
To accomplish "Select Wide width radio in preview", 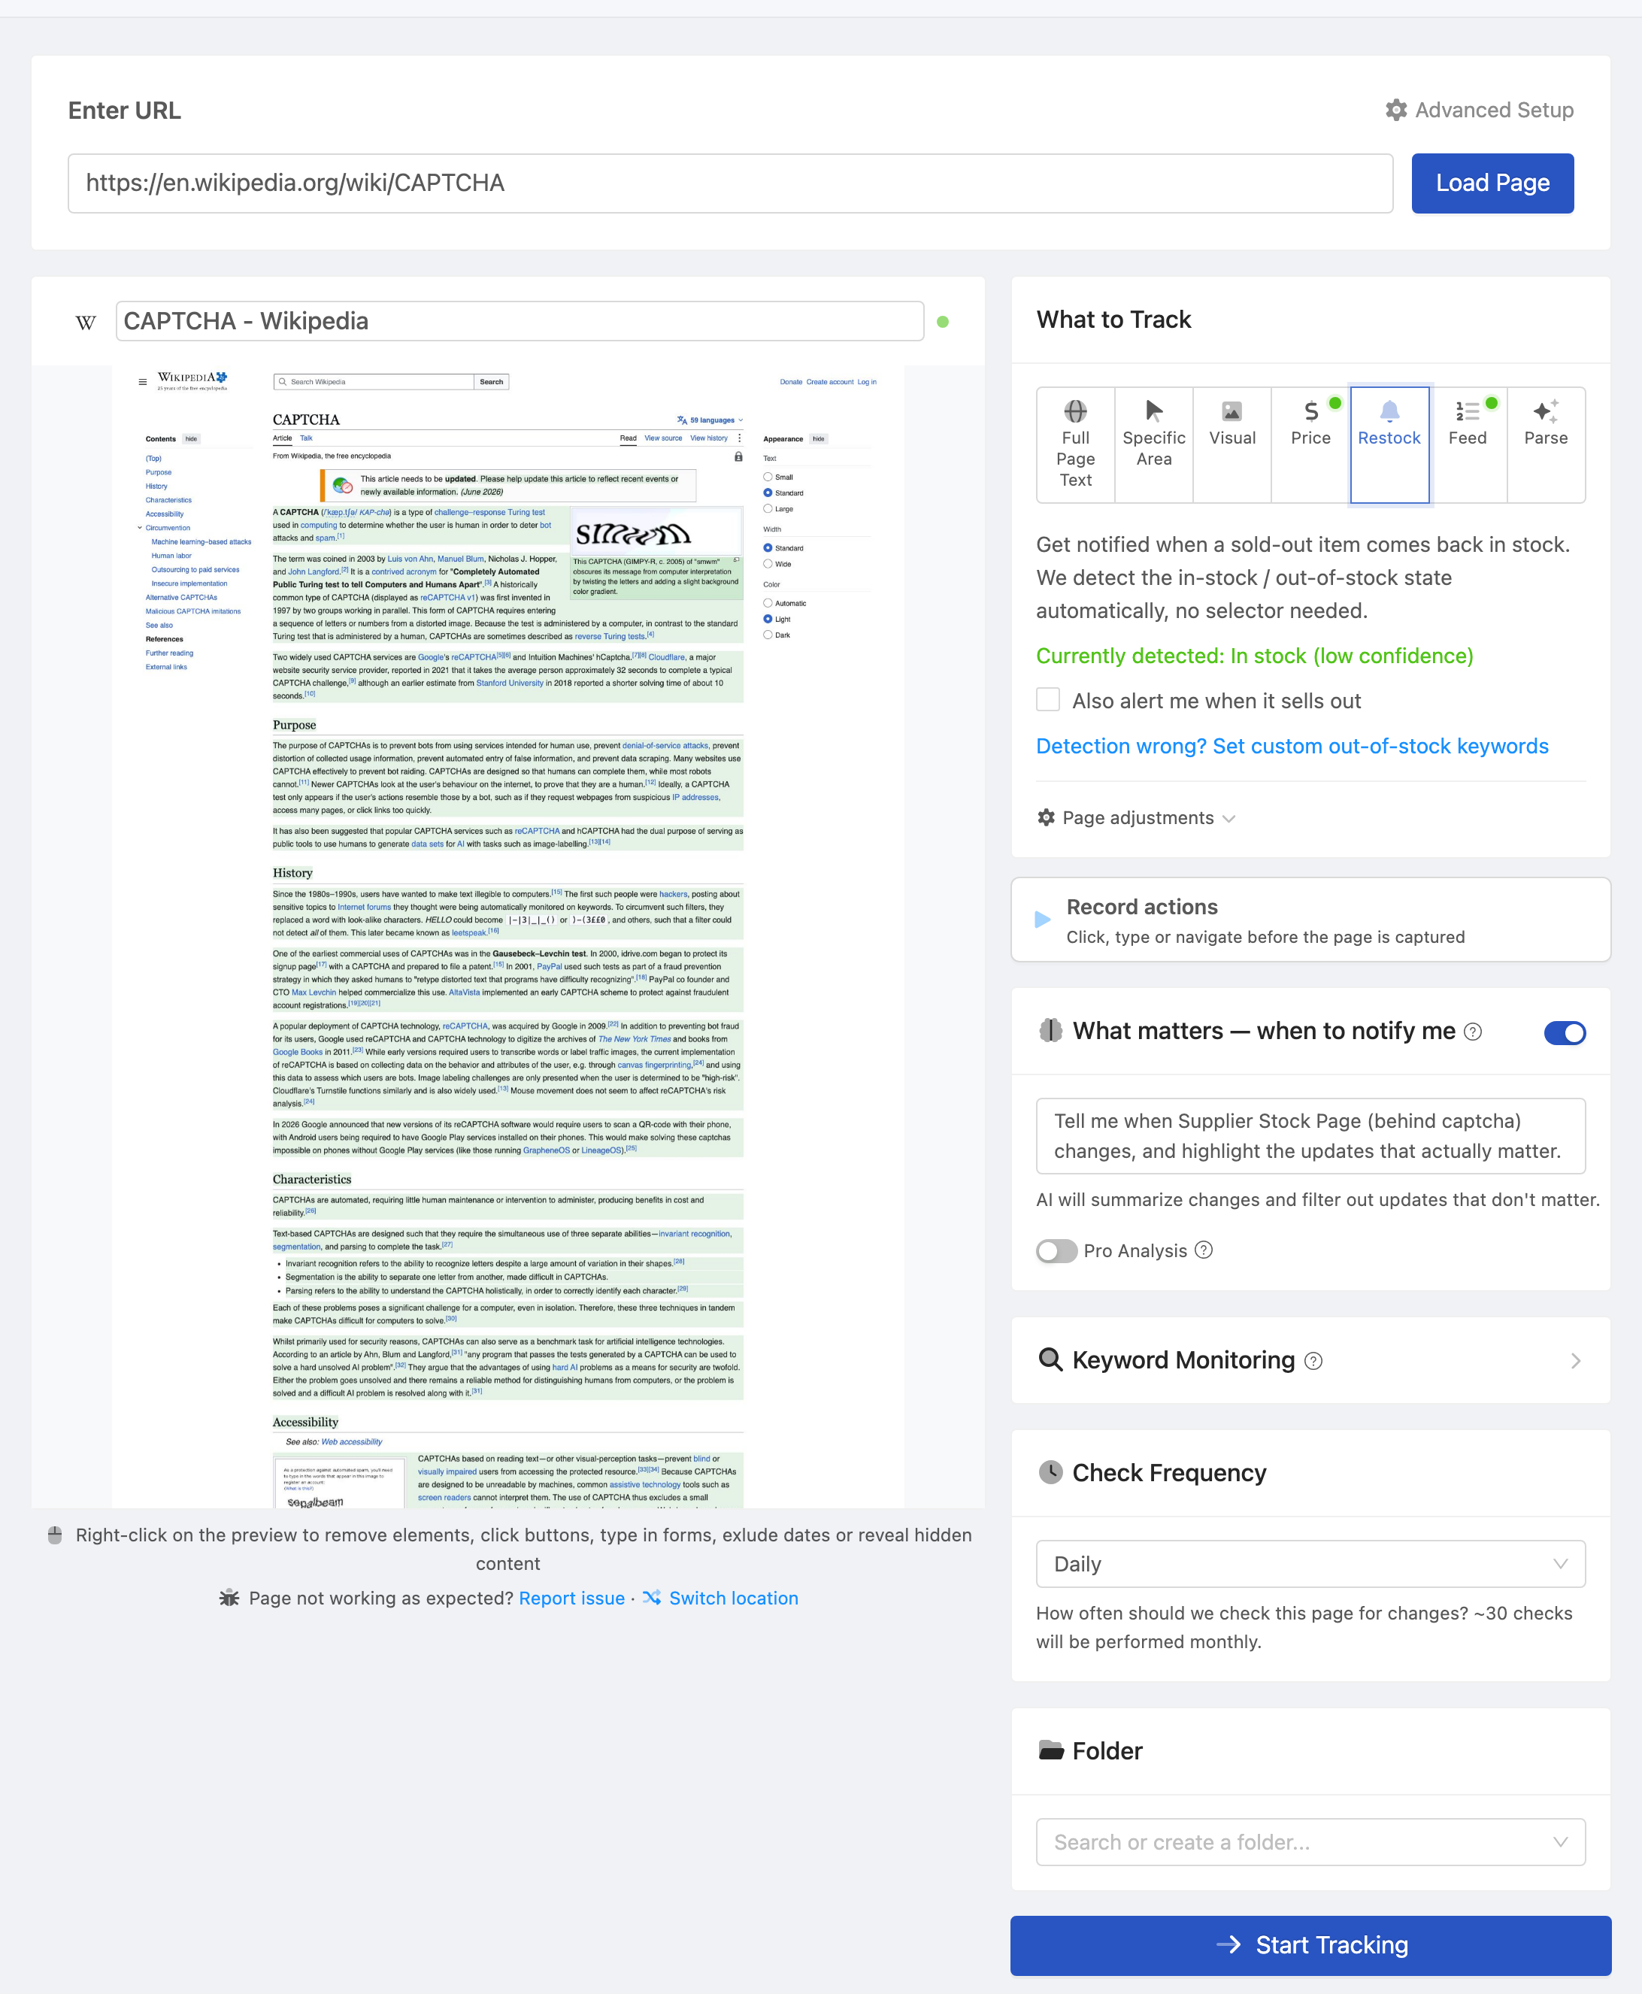I will click(x=768, y=564).
